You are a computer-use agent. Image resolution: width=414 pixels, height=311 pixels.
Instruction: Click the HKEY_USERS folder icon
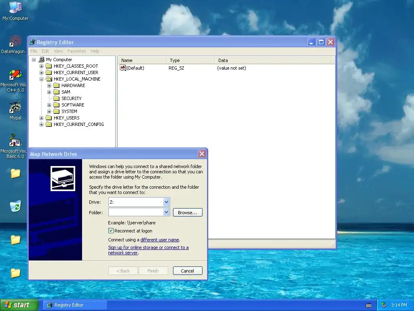(x=49, y=118)
